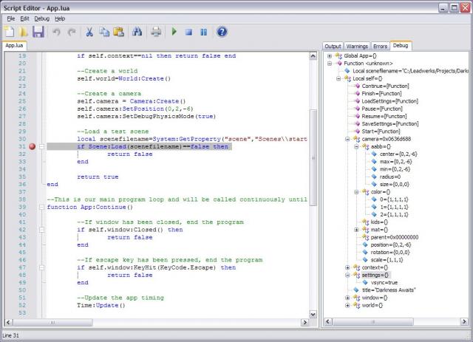Click the New file toolbar icon

tap(10, 32)
